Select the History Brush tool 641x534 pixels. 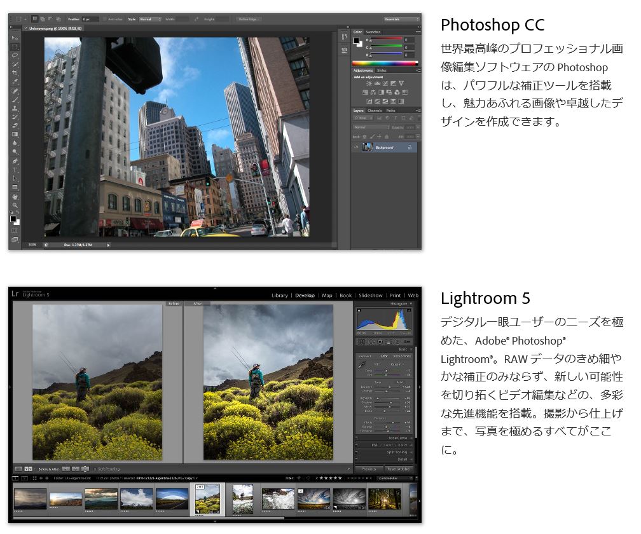click(15, 116)
